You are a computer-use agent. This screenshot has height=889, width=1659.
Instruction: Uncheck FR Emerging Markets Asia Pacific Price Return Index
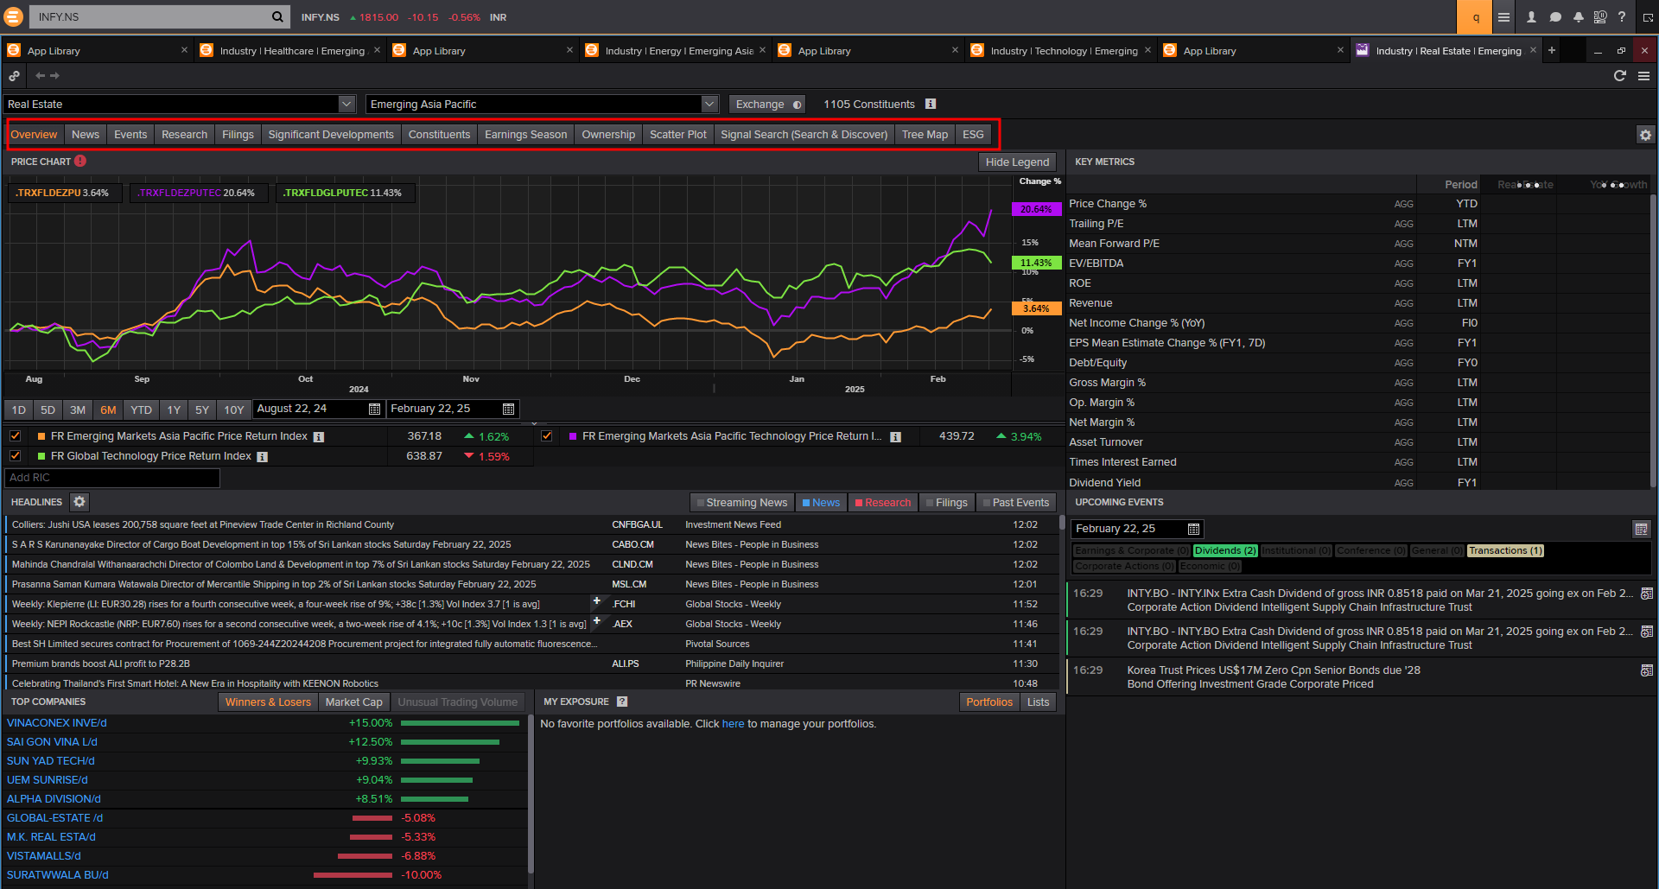tap(16, 436)
